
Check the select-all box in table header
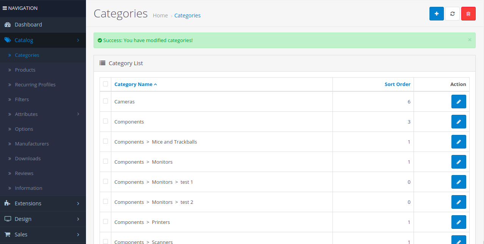click(105, 84)
